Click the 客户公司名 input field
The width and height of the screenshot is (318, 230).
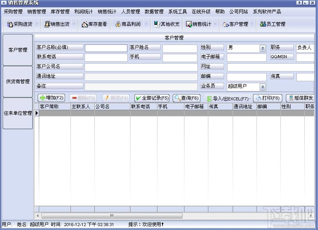[141, 68]
